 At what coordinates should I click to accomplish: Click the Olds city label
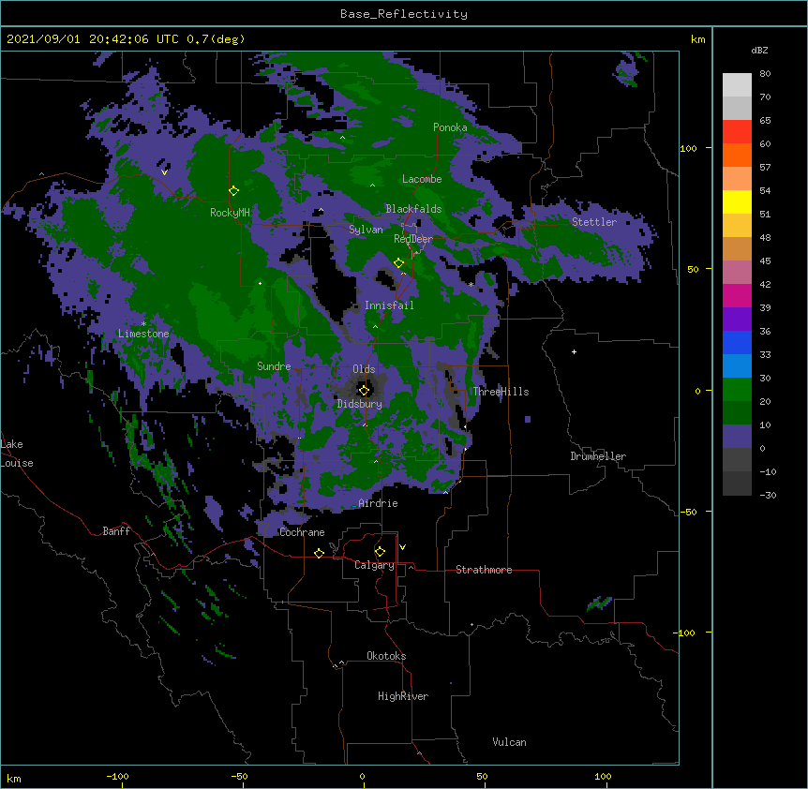pyautogui.click(x=364, y=369)
